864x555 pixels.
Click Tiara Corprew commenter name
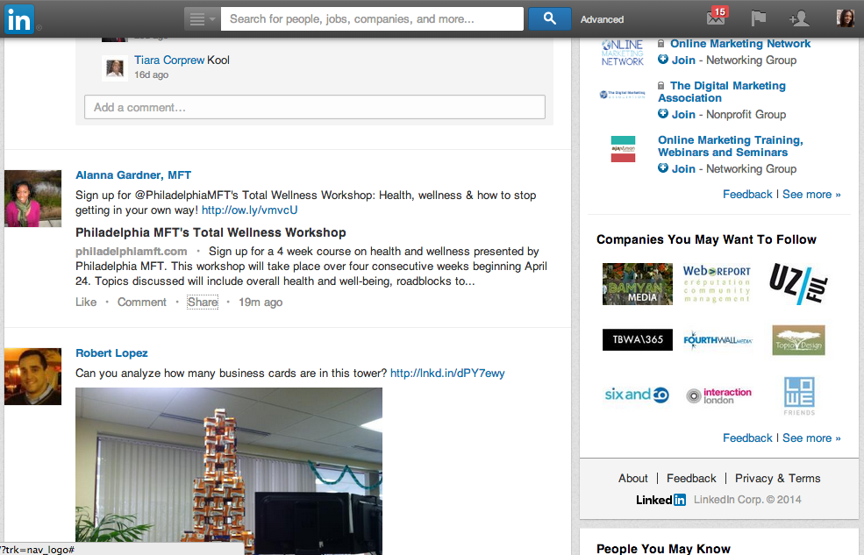(x=169, y=60)
